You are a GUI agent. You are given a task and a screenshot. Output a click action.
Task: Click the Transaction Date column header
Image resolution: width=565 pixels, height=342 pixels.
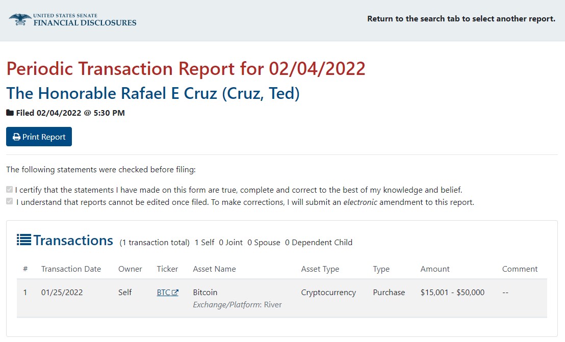coord(71,269)
